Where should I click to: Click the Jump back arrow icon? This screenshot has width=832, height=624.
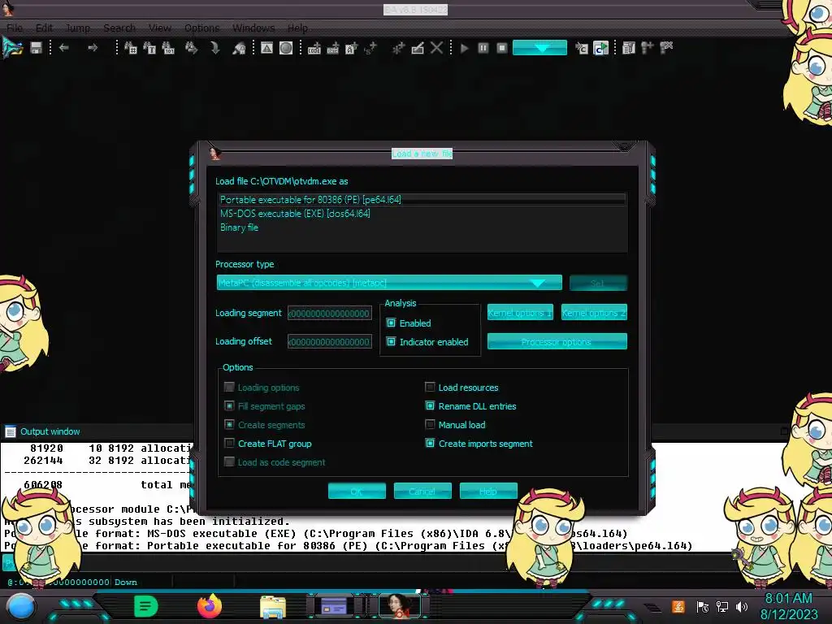[x=64, y=48]
